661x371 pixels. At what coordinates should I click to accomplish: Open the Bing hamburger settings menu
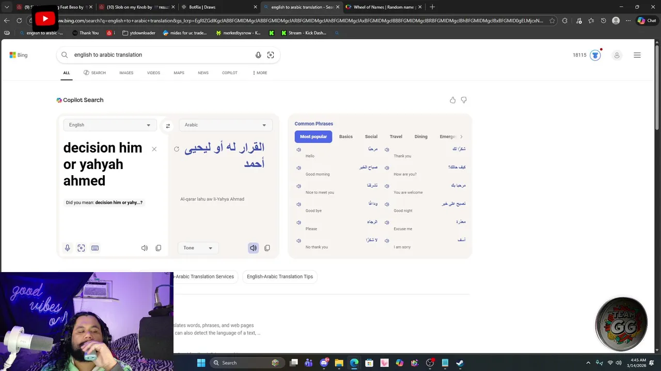637,55
